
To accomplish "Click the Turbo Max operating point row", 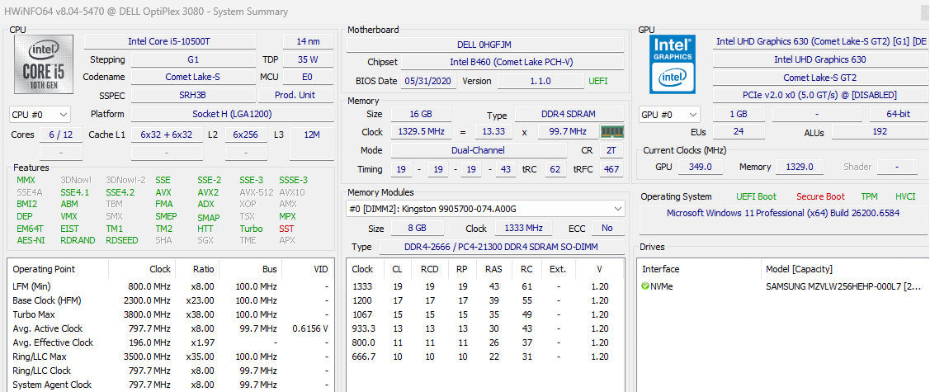I will coord(170,314).
